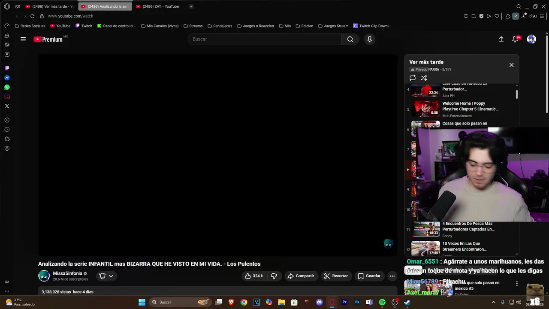Click the YouTube Buscar search field

pos(265,39)
